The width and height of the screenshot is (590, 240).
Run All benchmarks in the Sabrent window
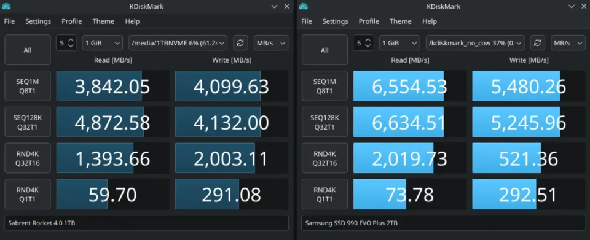pyautogui.click(x=28, y=50)
